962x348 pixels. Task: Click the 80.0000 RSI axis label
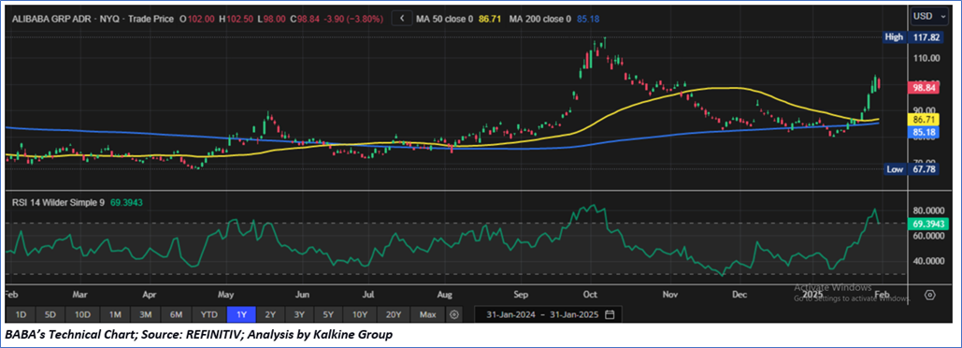[929, 210]
